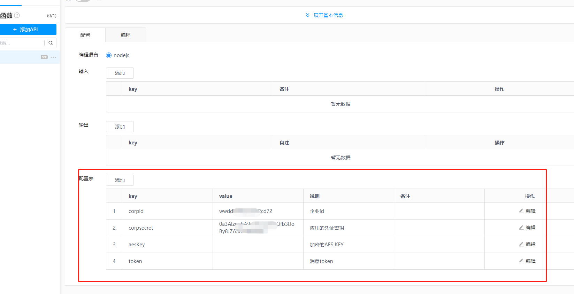This screenshot has width=574, height=294.
Task: Click 添加 button for 配置表
Action: [120, 180]
